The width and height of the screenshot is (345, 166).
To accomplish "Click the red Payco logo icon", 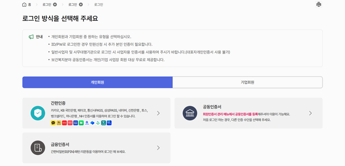I will 64,123.
